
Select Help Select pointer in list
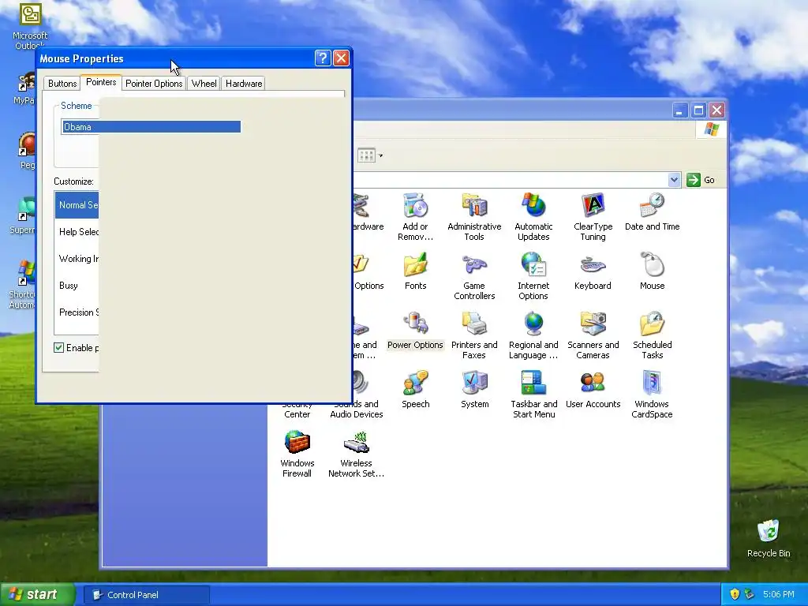(x=77, y=232)
